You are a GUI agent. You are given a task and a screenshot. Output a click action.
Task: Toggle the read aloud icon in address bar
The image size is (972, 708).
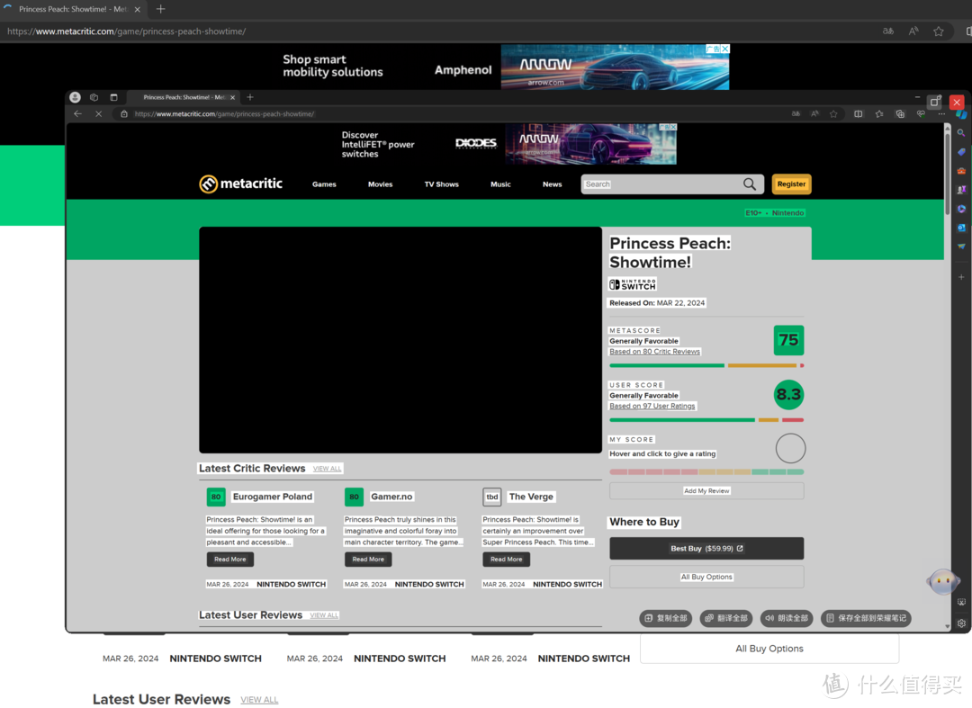click(814, 114)
